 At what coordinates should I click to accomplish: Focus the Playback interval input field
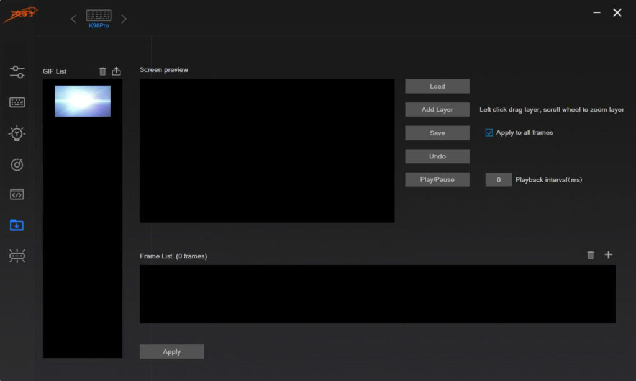point(499,179)
